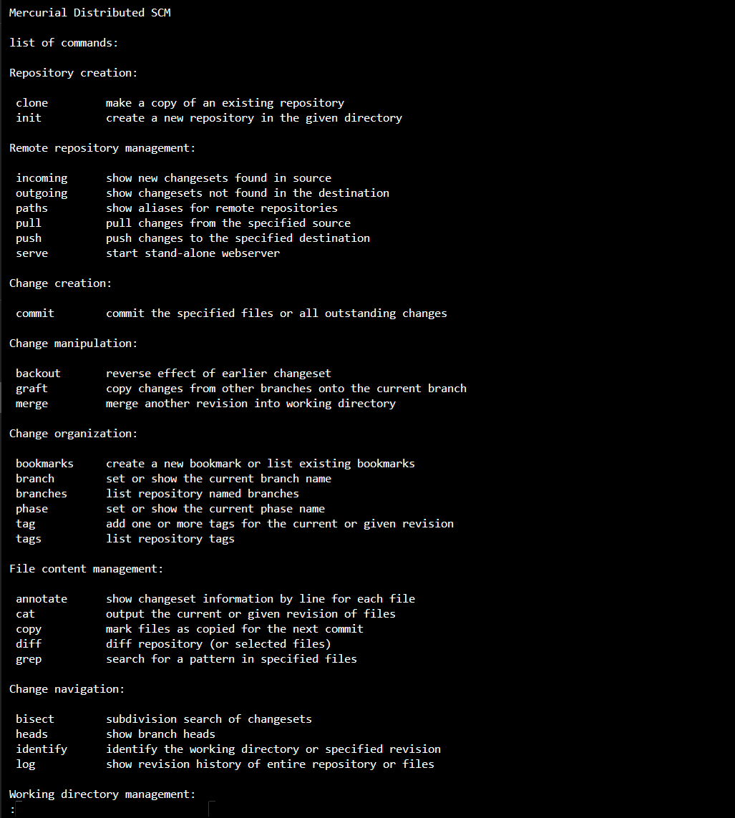Select the 'grep' command text
The image size is (735, 818).
click(29, 659)
